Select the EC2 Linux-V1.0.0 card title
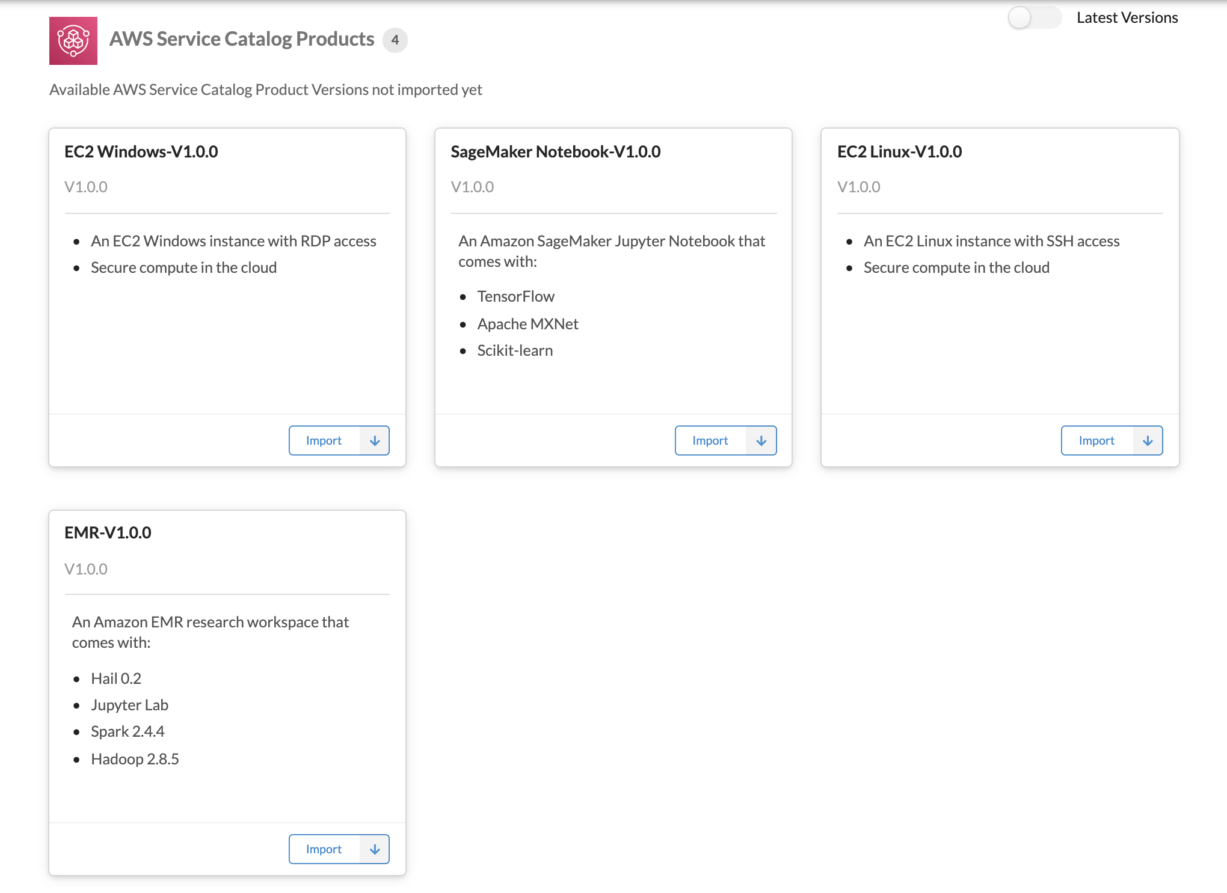Viewport: 1227px width, 893px height. coord(900,151)
